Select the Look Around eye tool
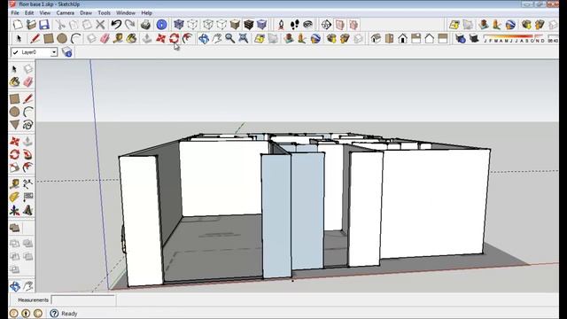567x319 pixels. pos(307,25)
